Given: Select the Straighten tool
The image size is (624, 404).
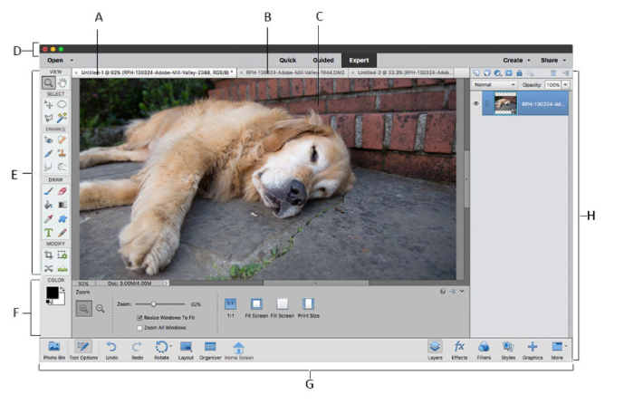Looking at the screenshot, I should pos(62,269).
